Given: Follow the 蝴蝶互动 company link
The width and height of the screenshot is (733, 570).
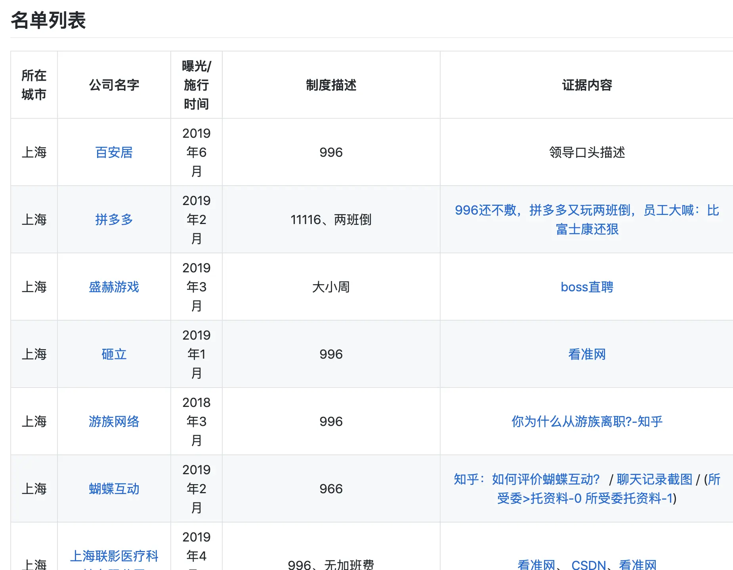Looking at the screenshot, I should click(114, 489).
